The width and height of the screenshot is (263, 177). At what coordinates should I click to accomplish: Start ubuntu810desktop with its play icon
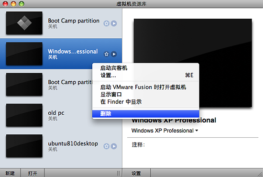(x=114, y=146)
